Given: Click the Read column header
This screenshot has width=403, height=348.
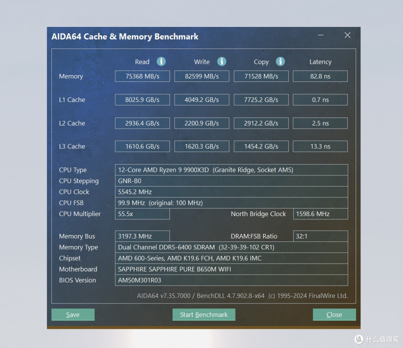Looking at the screenshot, I should click(142, 62).
